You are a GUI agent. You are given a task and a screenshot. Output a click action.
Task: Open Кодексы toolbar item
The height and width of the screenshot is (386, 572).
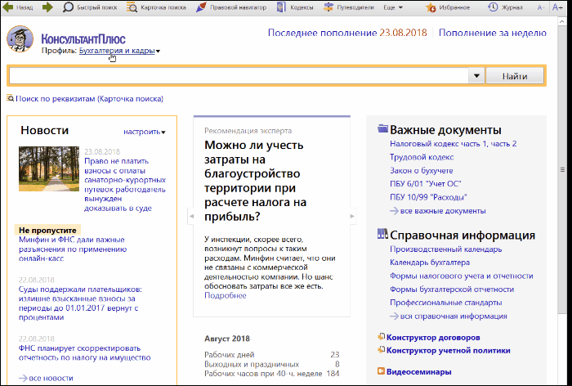pos(297,7)
